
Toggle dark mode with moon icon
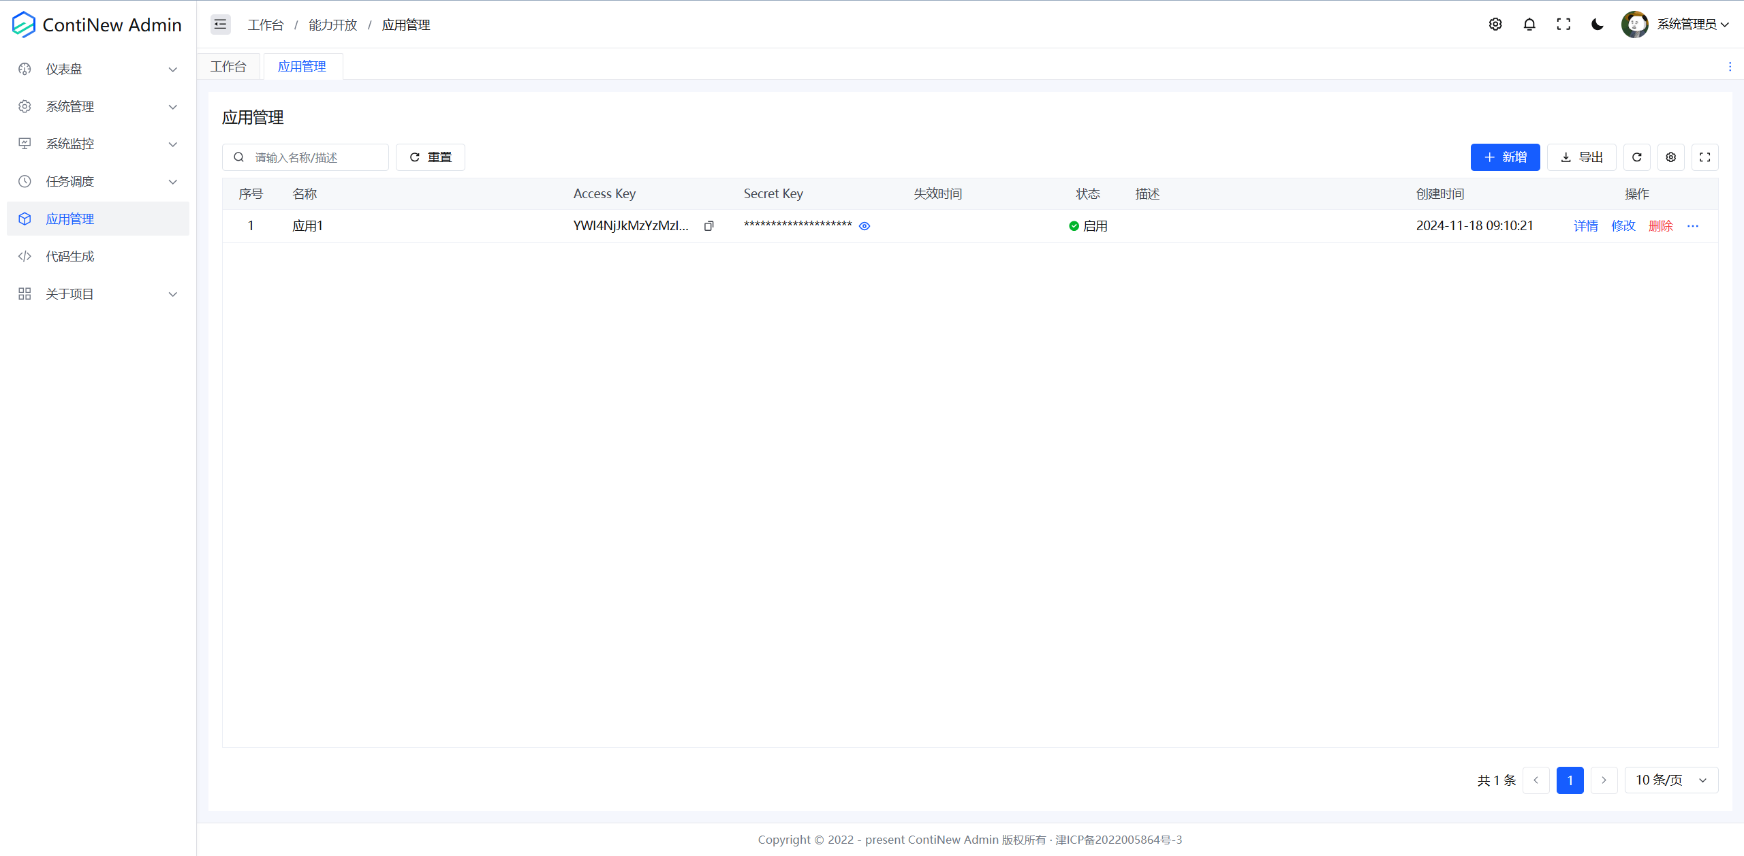[x=1597, y=25]
